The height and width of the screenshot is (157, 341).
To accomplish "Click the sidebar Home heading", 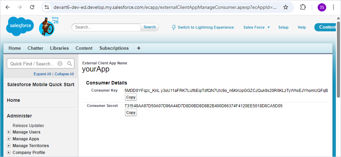I will [x=14, y=100].
